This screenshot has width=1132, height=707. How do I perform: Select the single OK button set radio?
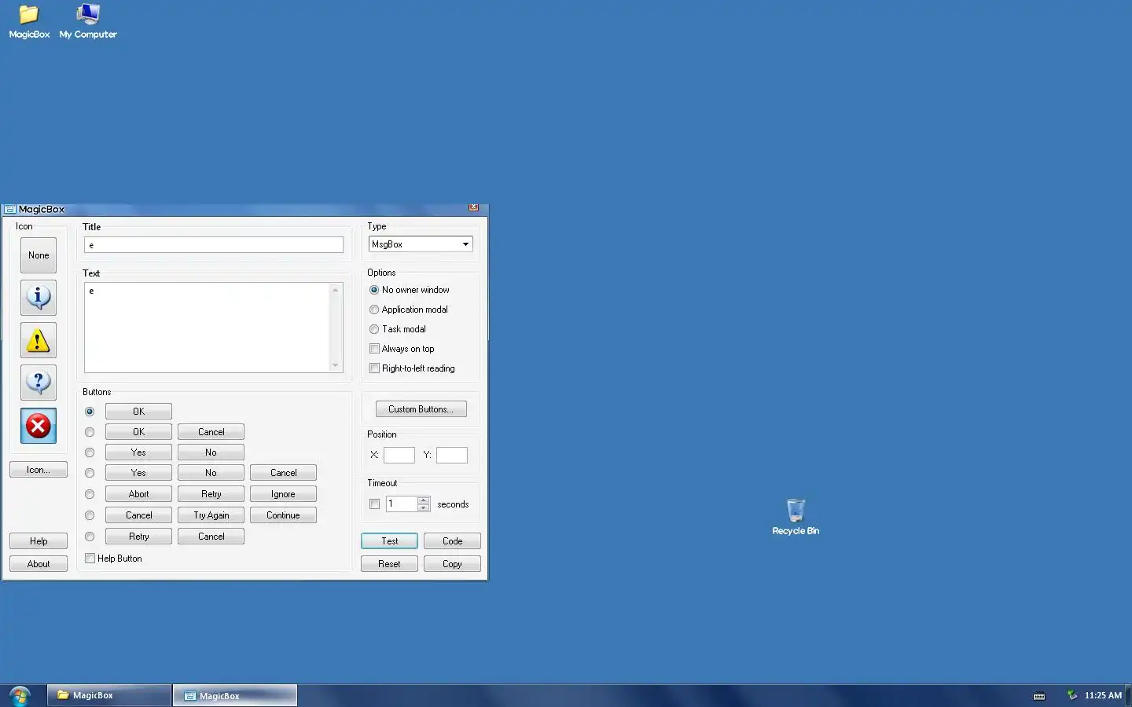click(x=90, y=412)
